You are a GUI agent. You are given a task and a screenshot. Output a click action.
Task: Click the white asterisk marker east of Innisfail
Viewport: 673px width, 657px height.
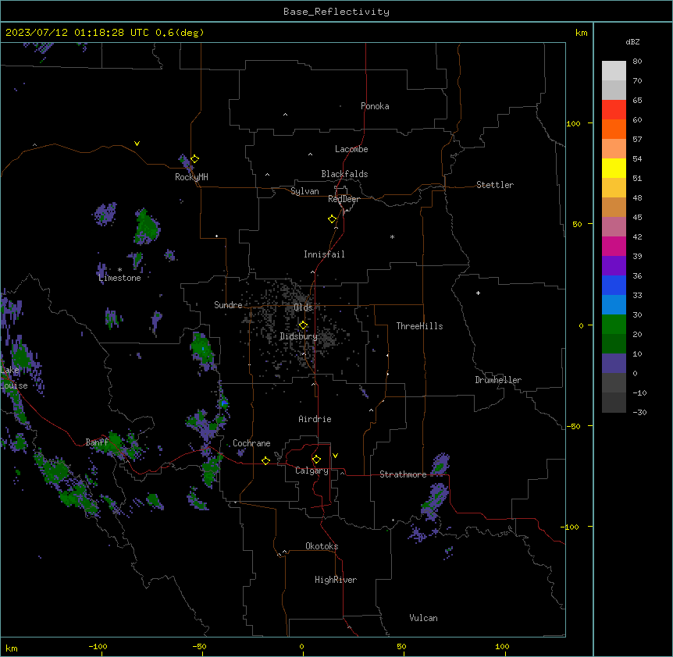(392, 236)
